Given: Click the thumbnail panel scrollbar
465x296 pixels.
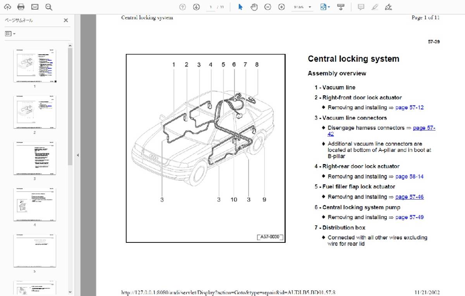Looking at the screenshot, I should 70,107.
